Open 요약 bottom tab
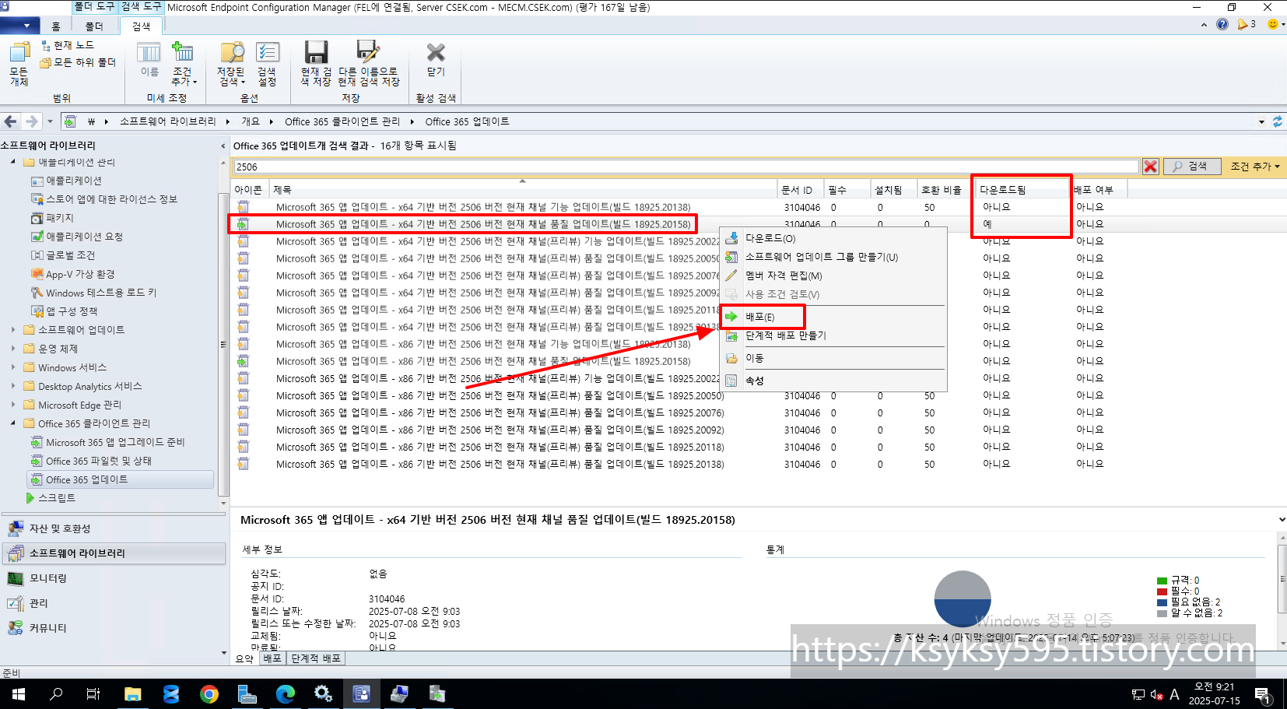This screenshot has width=1287, height=709. (245, 658)
